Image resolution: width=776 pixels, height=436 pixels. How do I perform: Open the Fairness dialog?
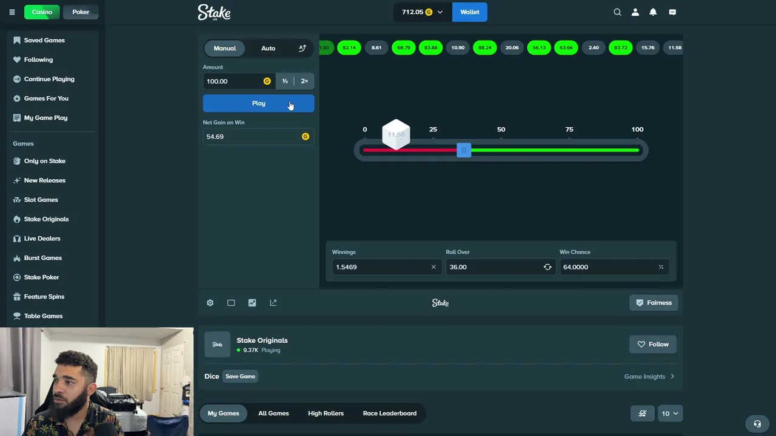point(654,303)
